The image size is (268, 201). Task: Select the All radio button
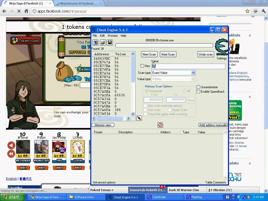click(x=184, y=91)
